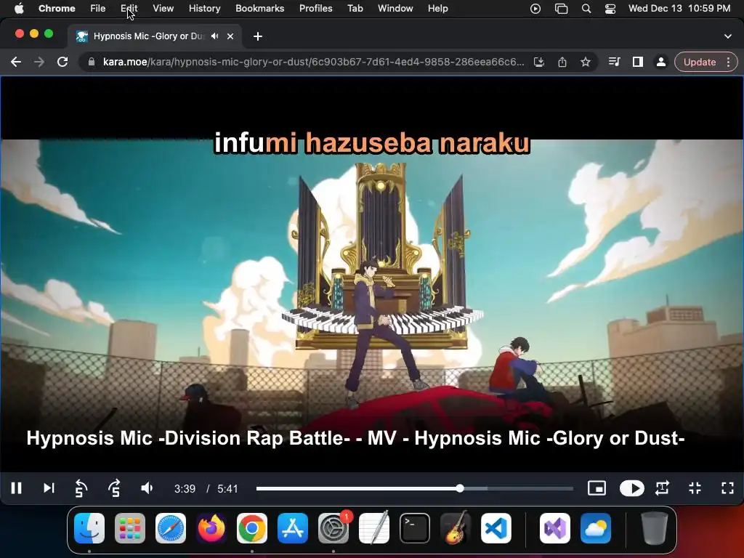Open the Edit menu

(x=129, y=9)
